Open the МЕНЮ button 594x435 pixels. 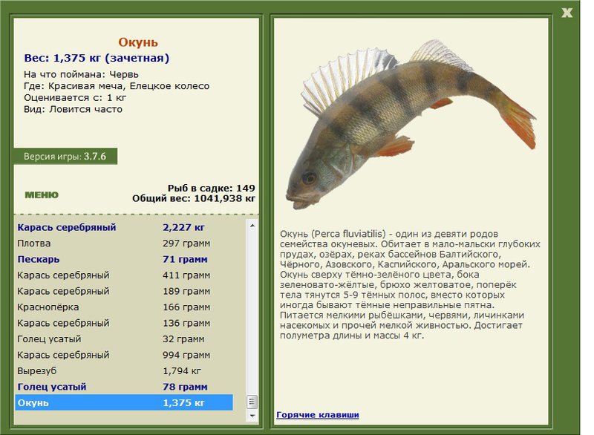[42, 195]
